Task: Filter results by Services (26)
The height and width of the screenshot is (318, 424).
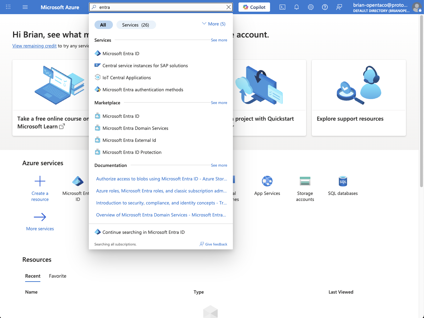Action: tap(136, 25)
